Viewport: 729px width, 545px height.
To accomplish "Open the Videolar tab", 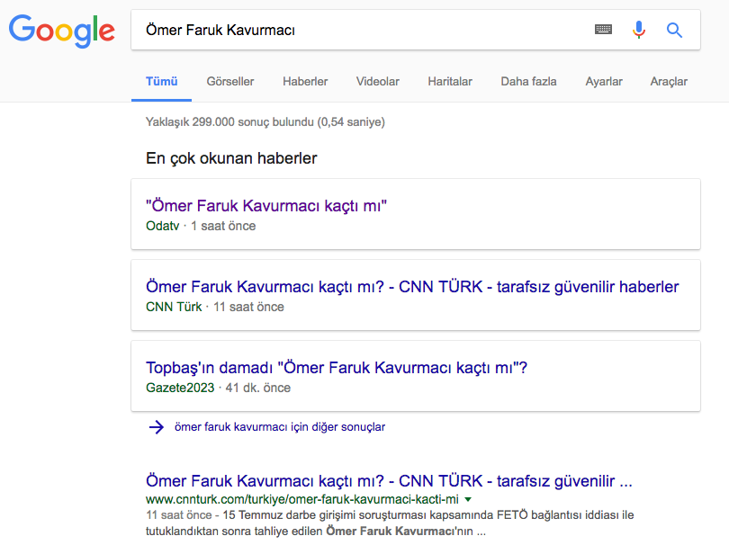I will (378, 82).
